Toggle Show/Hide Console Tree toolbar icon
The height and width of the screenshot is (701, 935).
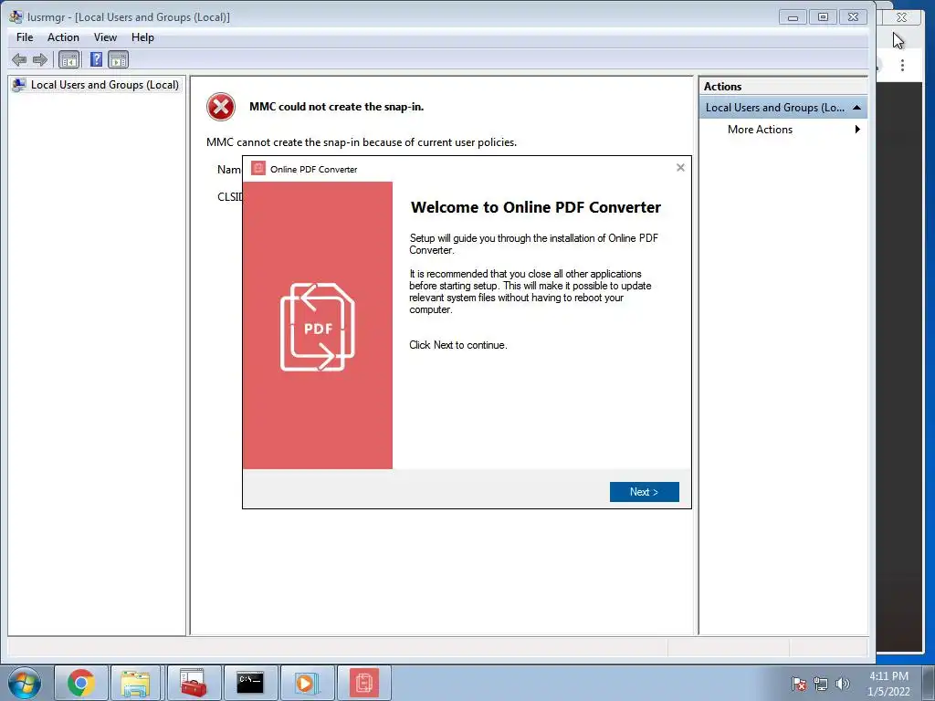[x=69, y=59]
